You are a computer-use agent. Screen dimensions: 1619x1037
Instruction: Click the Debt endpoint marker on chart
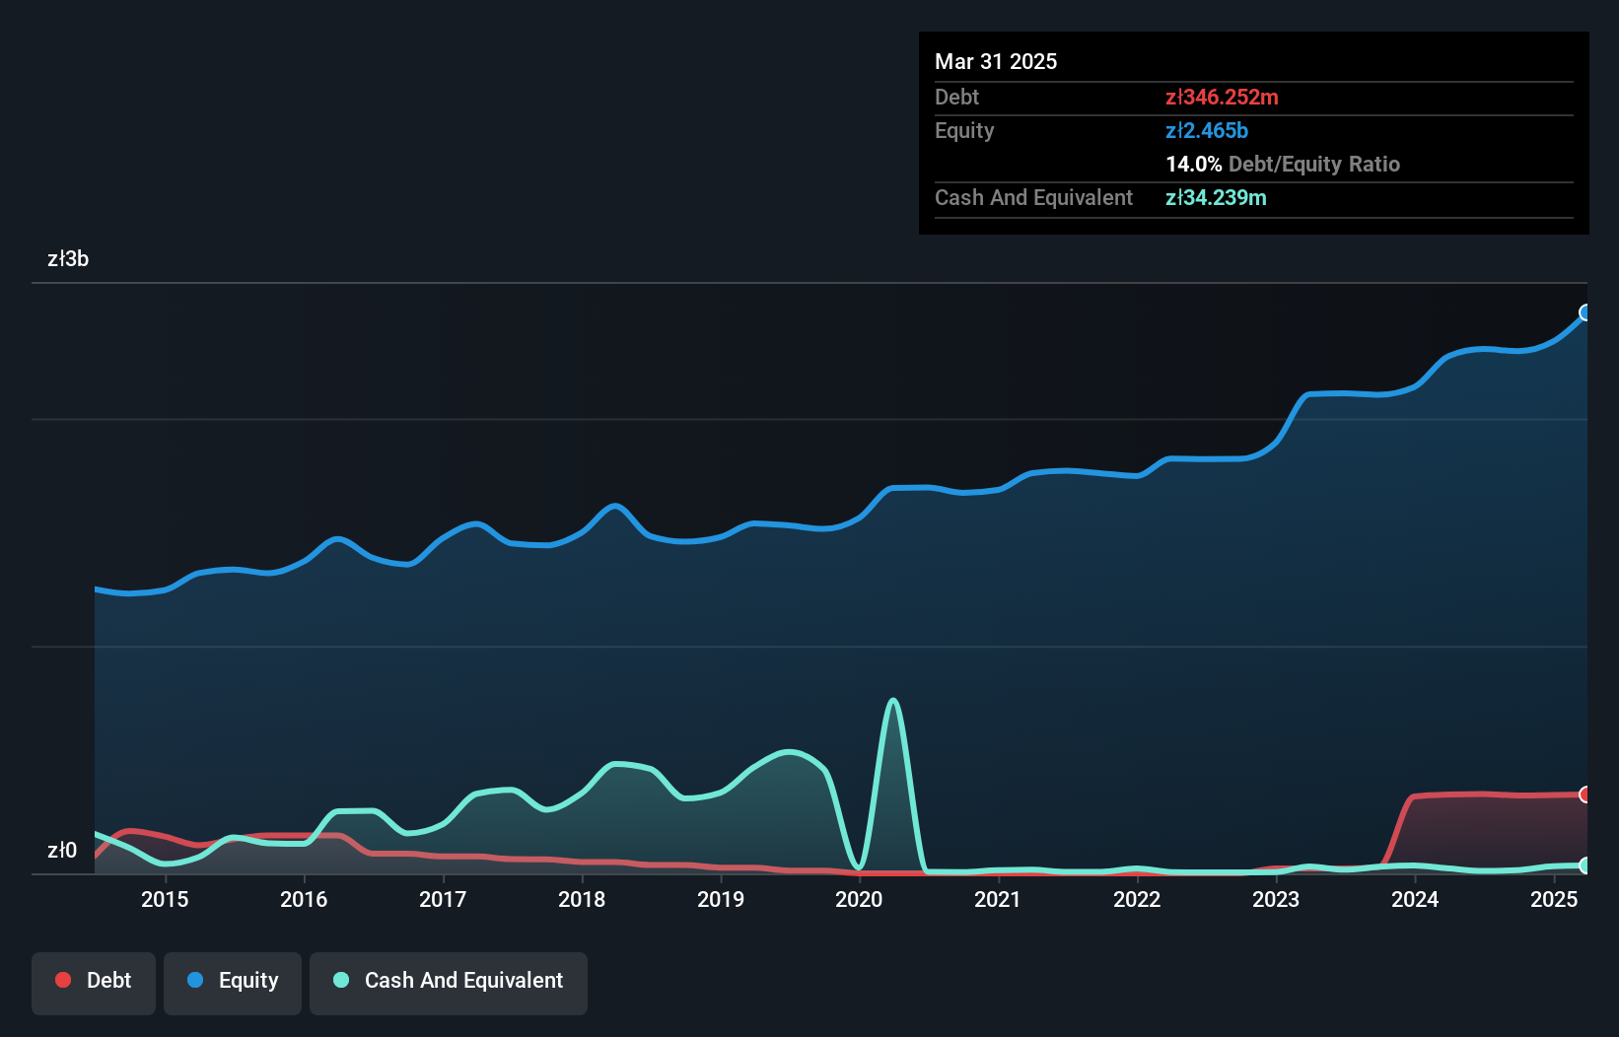pos(1585,795)
